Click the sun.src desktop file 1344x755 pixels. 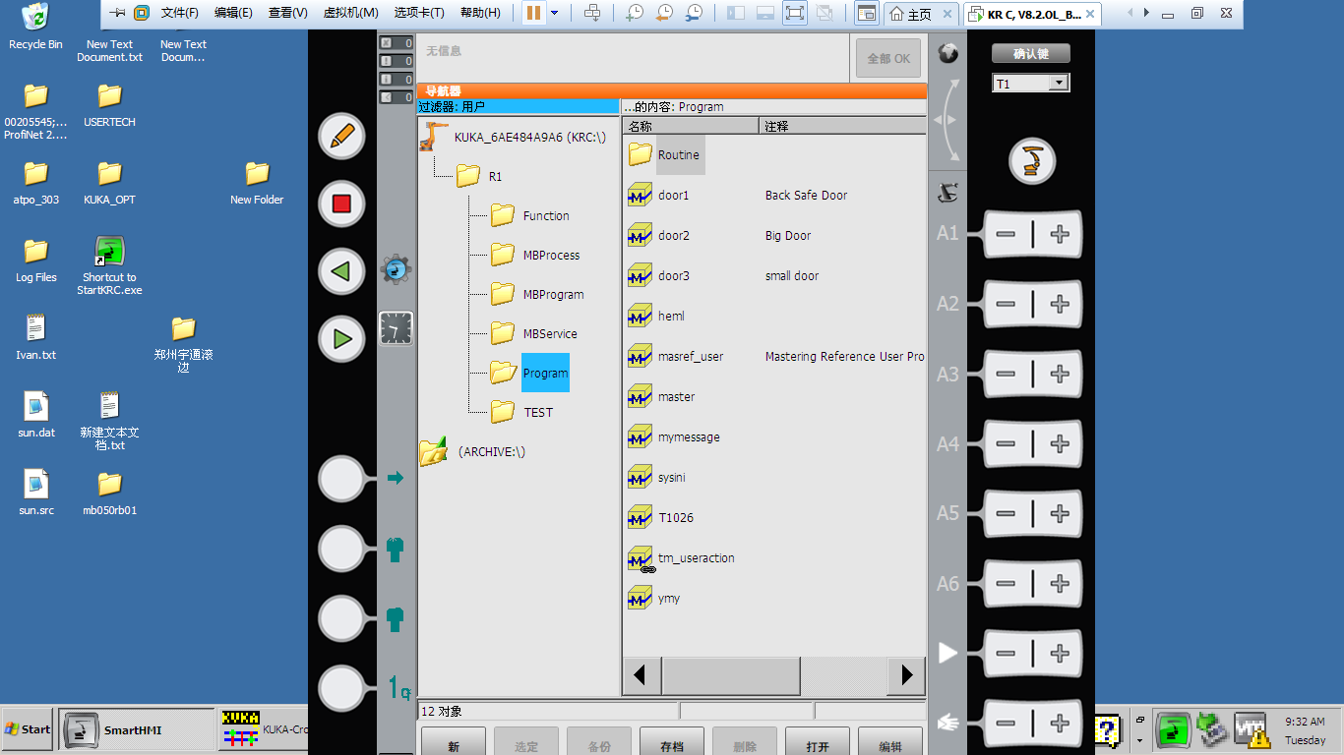tap(36, 493)
